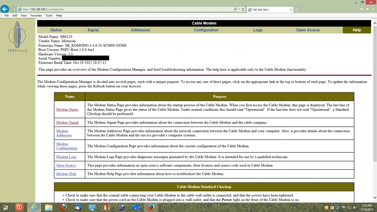This screenshot has width=377, height=212.
Task: Follow the Modem Help link
Action: pos(66,174)
